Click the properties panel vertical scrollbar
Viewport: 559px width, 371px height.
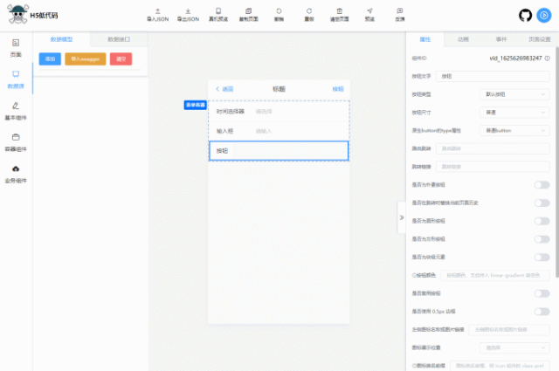[557, 161]
